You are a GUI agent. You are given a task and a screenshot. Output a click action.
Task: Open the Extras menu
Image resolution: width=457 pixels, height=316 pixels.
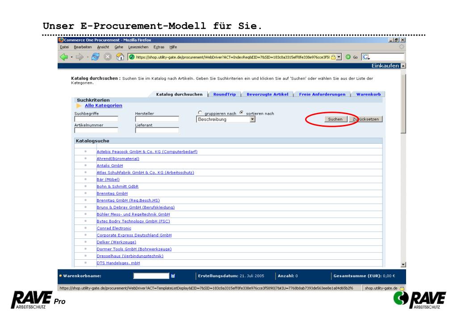(x=159, y=47)
